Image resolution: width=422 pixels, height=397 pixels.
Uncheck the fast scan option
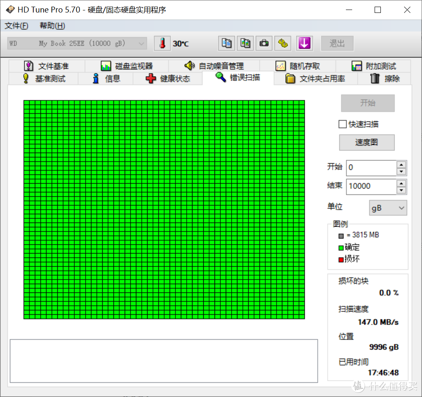(342, 124)
